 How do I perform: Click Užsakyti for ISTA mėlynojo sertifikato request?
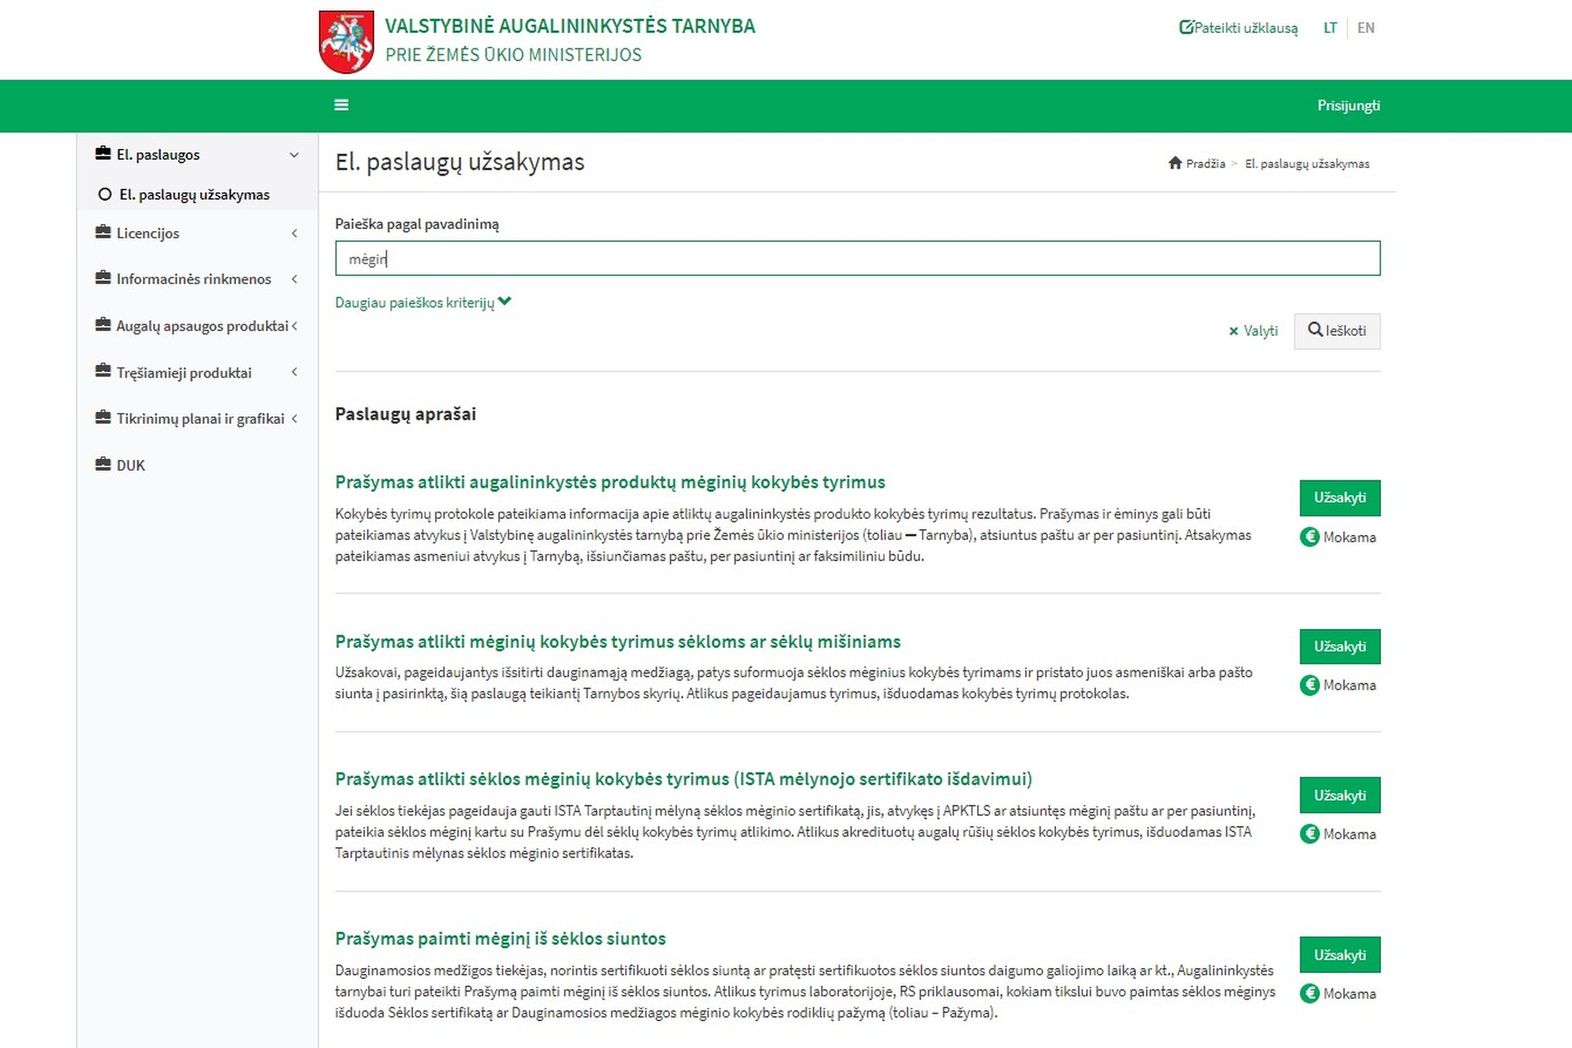1340,795
